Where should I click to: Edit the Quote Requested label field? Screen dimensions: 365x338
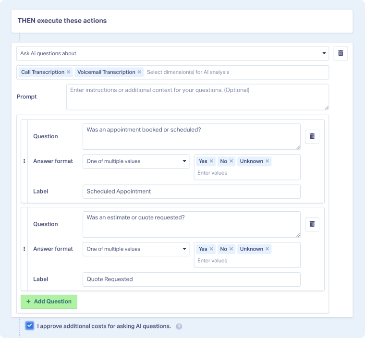[x=191, y=279]
